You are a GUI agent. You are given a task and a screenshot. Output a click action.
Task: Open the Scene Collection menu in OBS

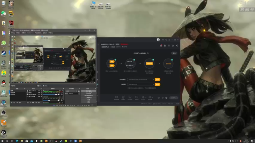tap(38, 33)
